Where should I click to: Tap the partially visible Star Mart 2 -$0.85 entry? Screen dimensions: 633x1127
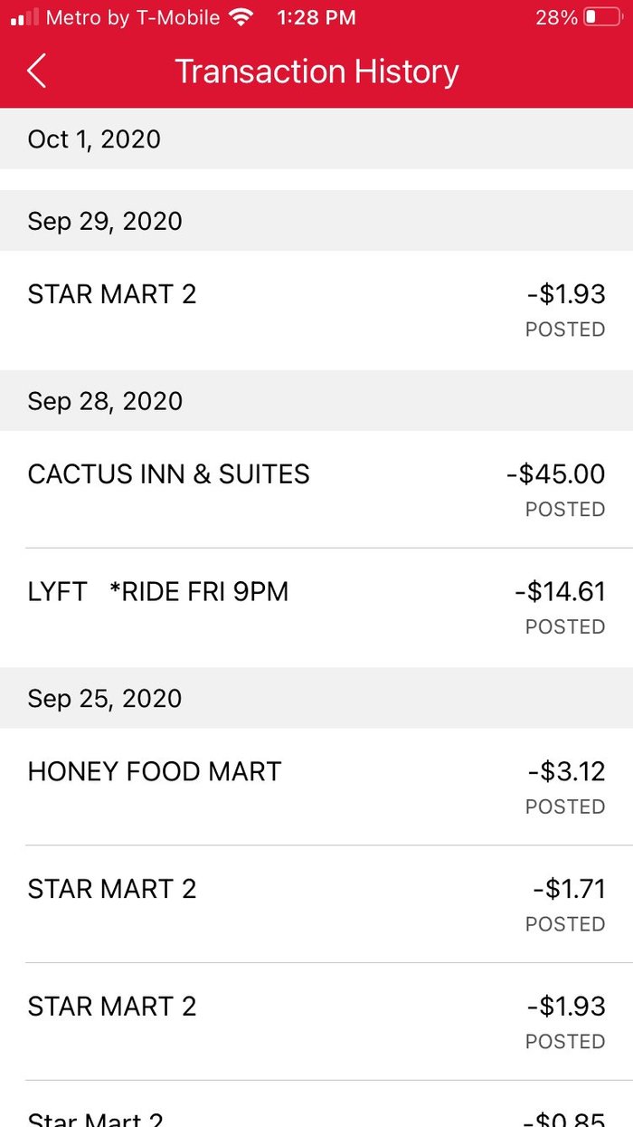pyautogui.click(x=316, y=1104)
